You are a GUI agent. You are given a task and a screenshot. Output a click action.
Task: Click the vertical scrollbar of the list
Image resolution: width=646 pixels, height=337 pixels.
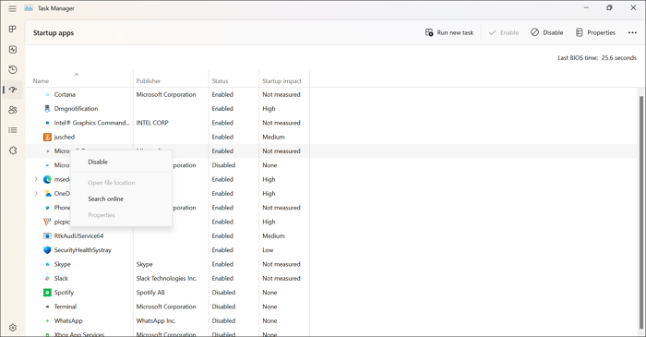pos(641,212)
